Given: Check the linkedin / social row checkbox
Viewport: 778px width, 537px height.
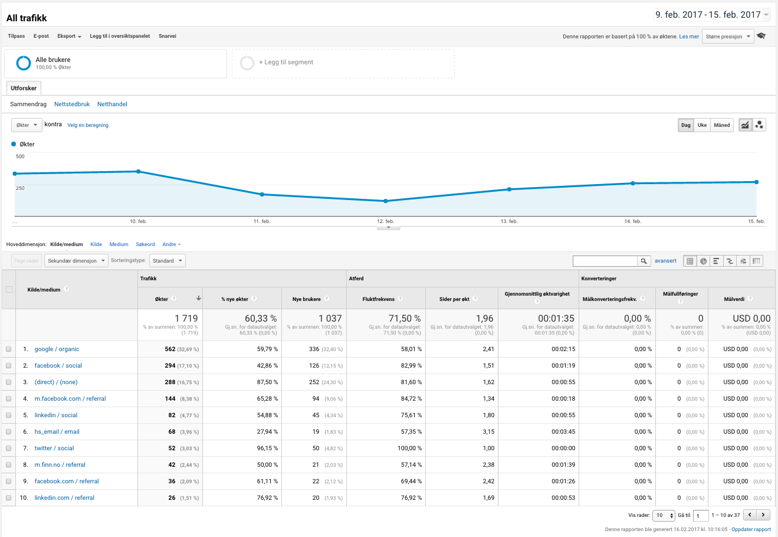Looking at the screenshot, I should tap(9, 415).
